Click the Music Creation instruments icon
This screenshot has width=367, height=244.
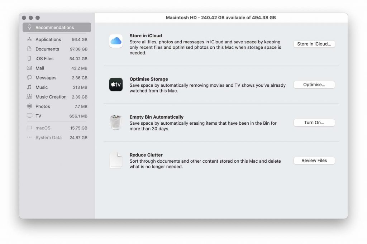(29, 97)
